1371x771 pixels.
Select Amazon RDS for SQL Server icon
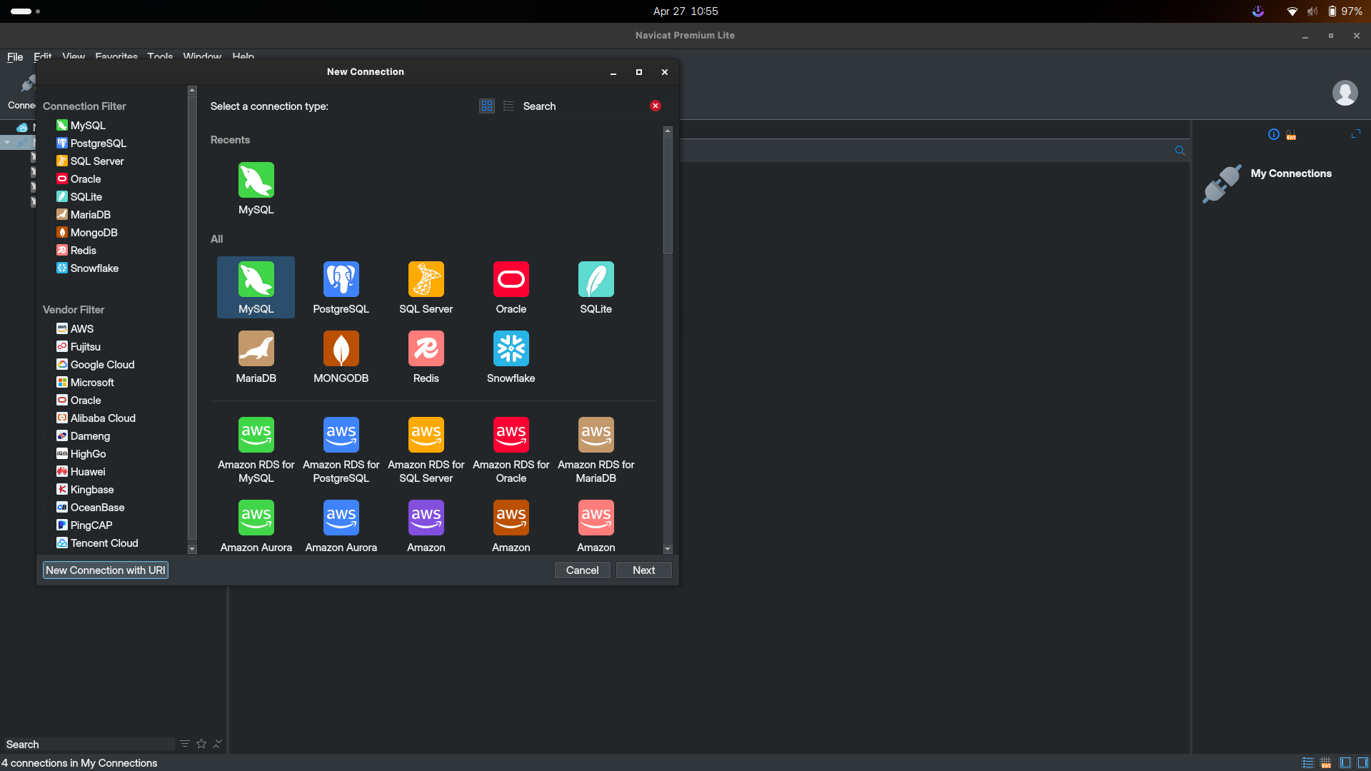coord(426,435)
